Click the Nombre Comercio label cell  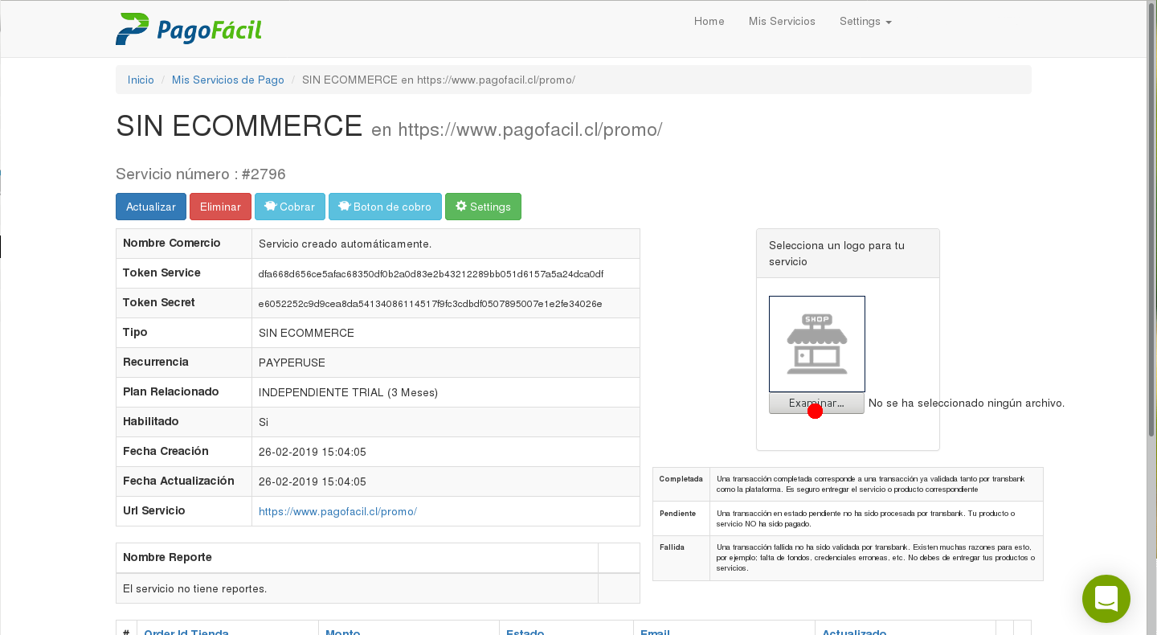[184, 244]
